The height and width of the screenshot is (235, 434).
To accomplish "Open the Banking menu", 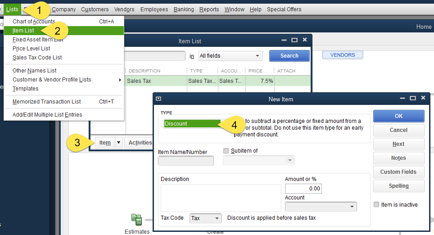I will (x=184, y=9).
